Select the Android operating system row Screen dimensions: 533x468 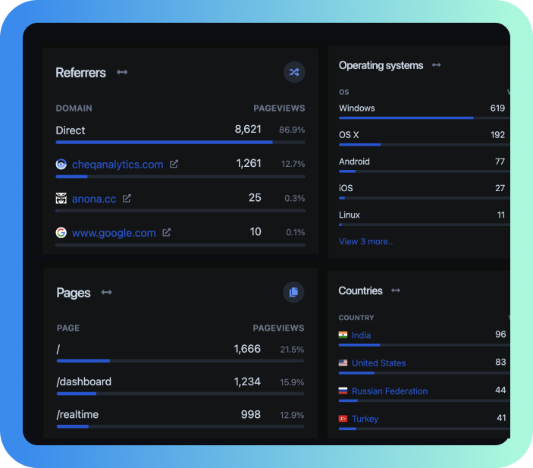425,165
